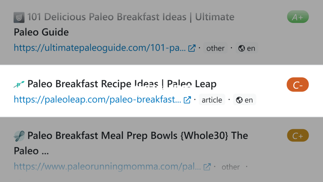Viewport: 323px width, 182px height.
Task: Open external link icon after paleorunningmomma URL
Action: (207, 167)
